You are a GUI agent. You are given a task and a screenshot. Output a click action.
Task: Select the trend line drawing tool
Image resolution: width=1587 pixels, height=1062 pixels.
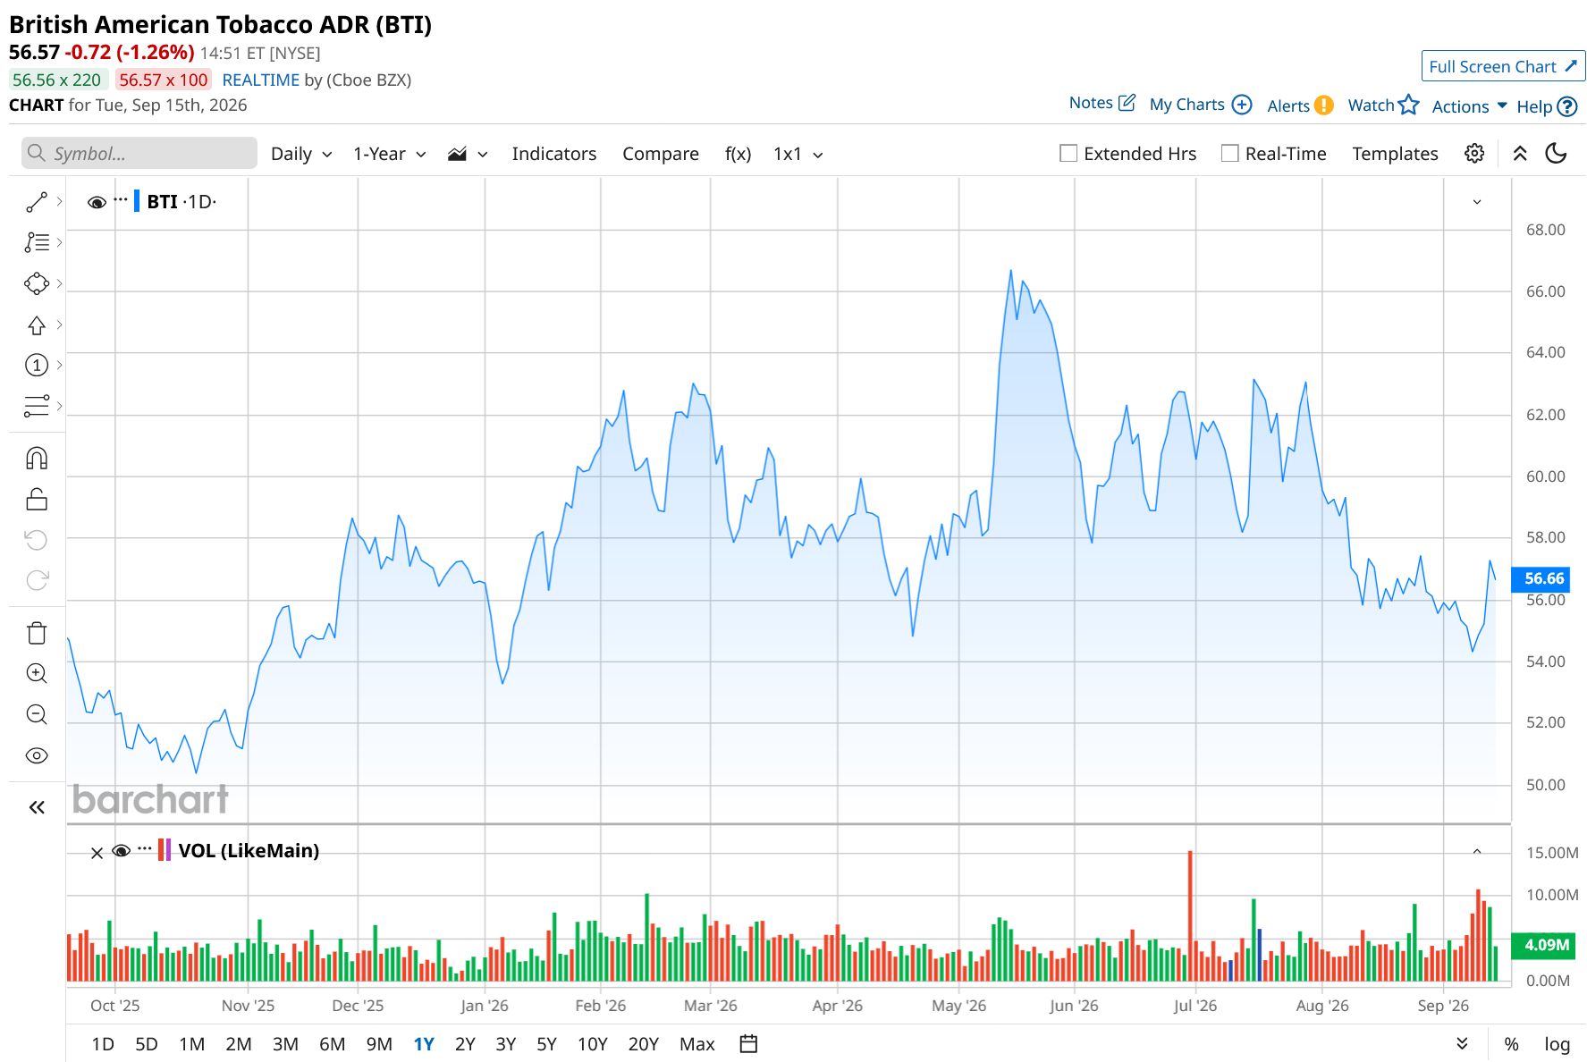pyautogui.click(x=37, y=202)
